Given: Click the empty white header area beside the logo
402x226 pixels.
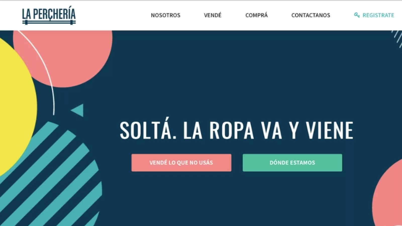Looking at the screenshot, I should (113, 15).
